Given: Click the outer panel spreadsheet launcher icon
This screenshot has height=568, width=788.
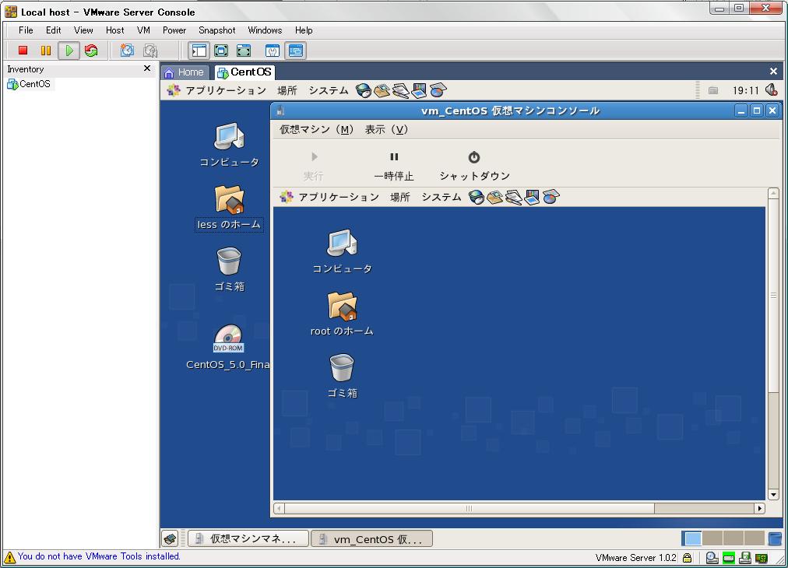Looking at the screenshot, I should pyautogui.click(x=438, y=90).
